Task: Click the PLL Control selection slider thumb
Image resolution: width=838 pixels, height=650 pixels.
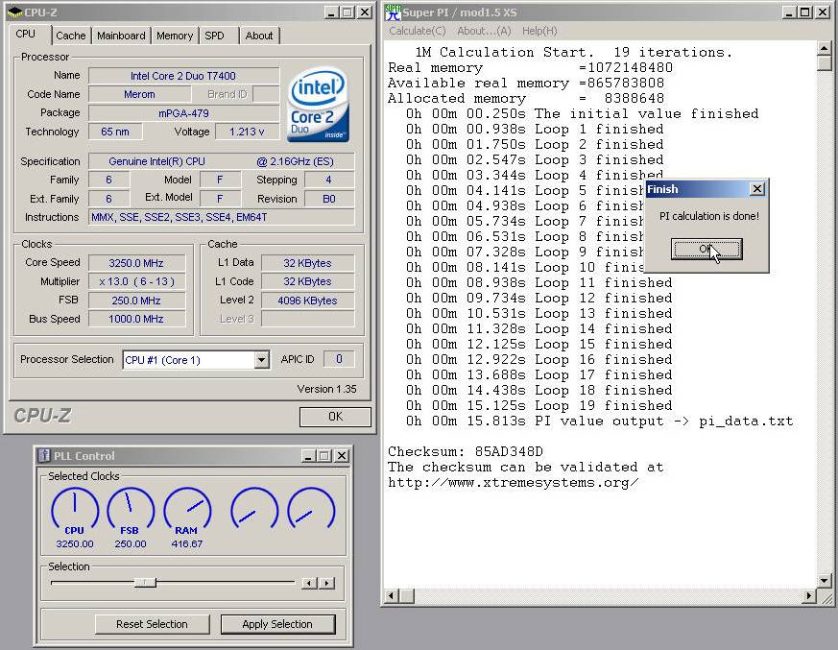Action: pyautogui.click(x=145, y=583)
